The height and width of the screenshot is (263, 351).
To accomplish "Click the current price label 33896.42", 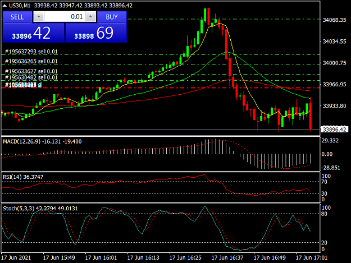I will point(335,130).
